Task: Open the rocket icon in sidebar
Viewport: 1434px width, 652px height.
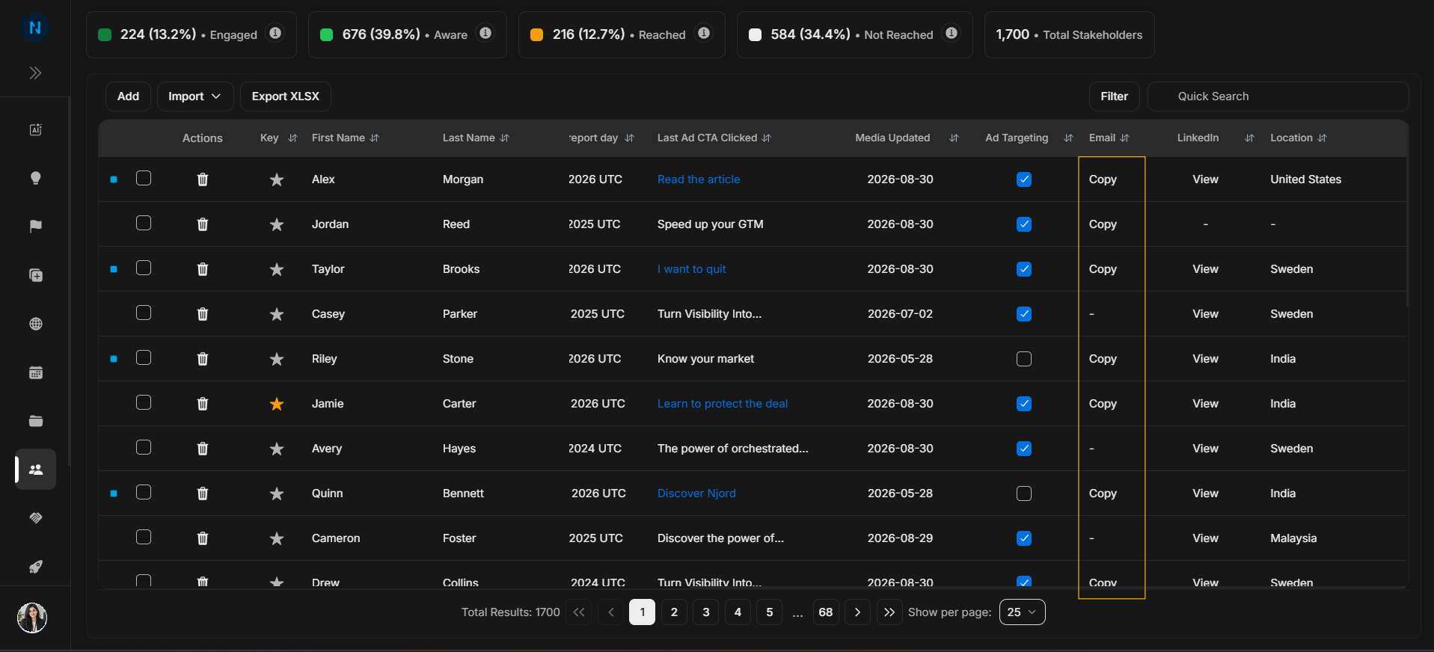Action: click(x=35, y=567)
